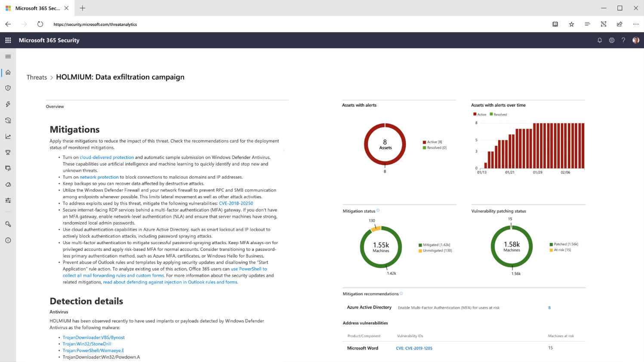
Task: Open Secure score using the trophy icon
Action: pos(8,152)
